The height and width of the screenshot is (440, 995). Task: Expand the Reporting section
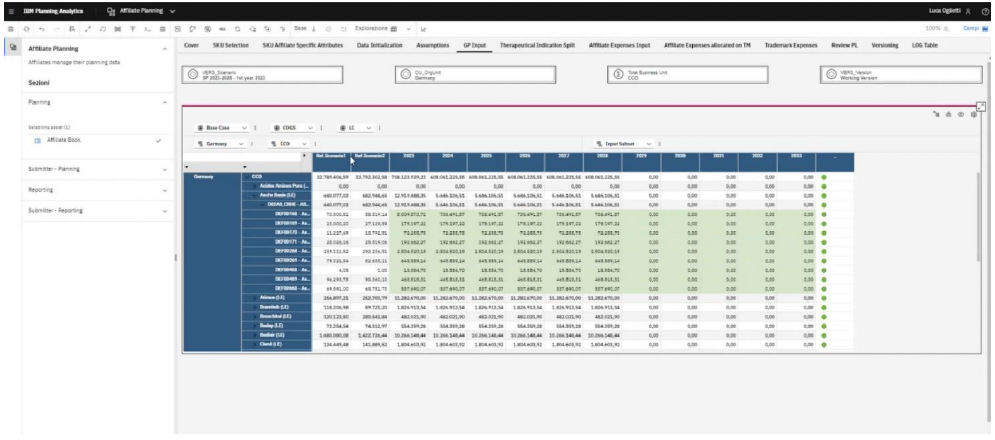click(x=97, y=190)
